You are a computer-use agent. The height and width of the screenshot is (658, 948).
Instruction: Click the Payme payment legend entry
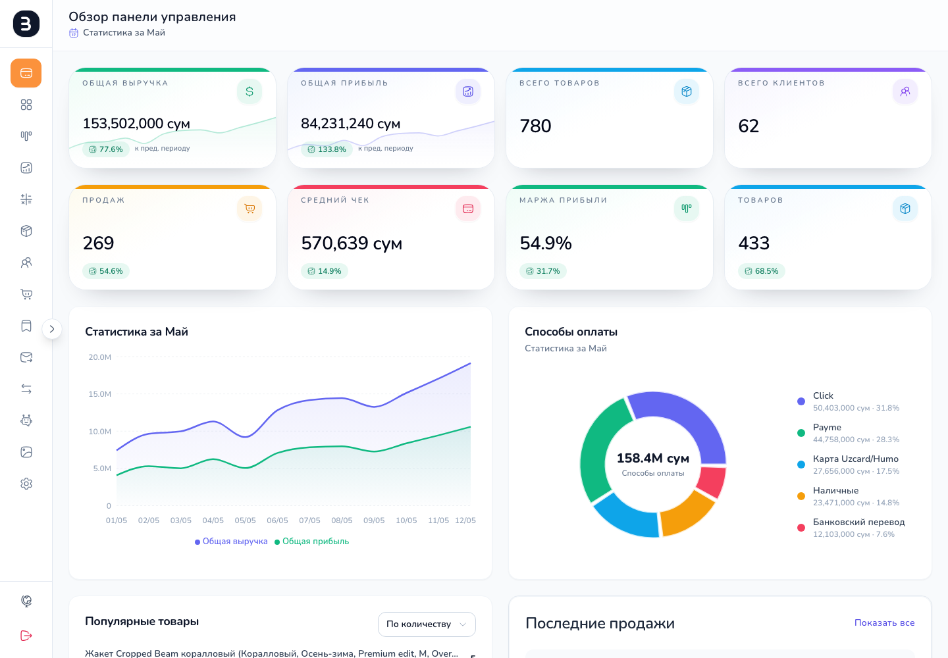click(849, 433)
